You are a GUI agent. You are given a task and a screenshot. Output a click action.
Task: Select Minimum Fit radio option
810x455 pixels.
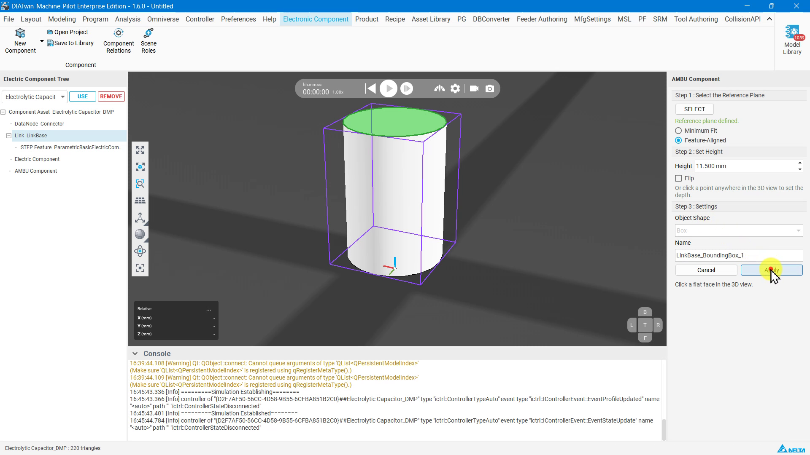coord(678,131)
